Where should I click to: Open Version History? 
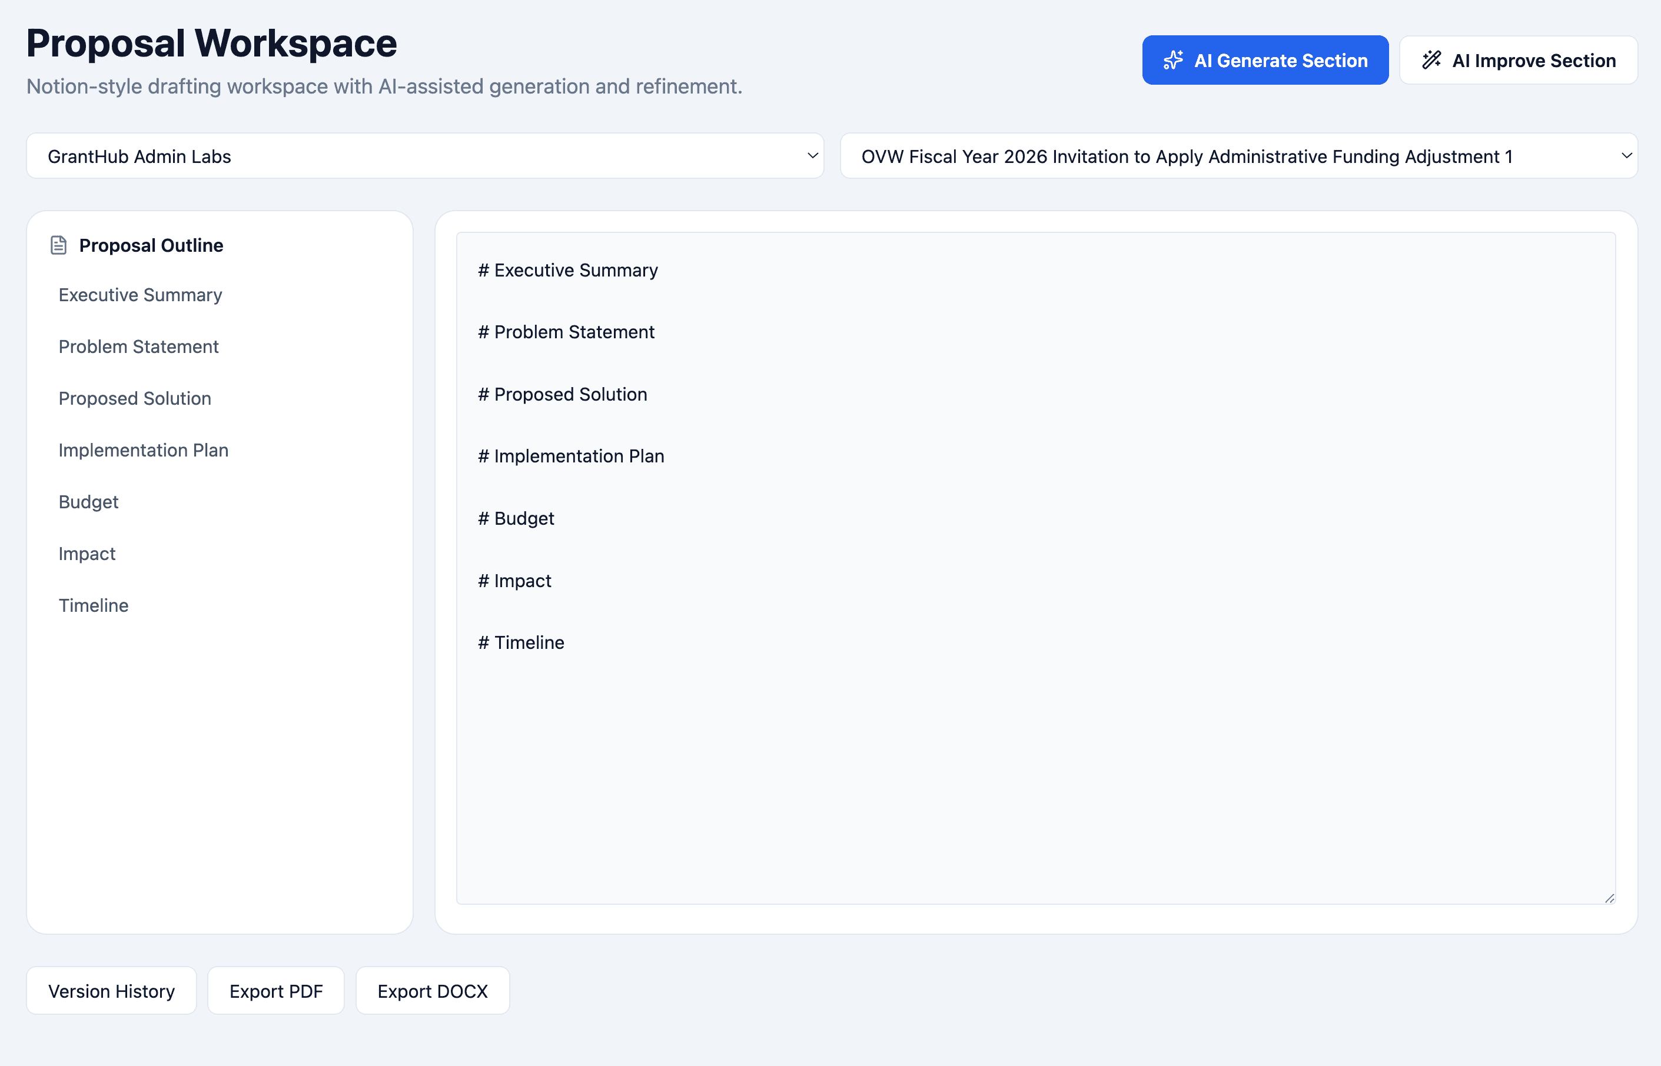click(x=111, y=991)
